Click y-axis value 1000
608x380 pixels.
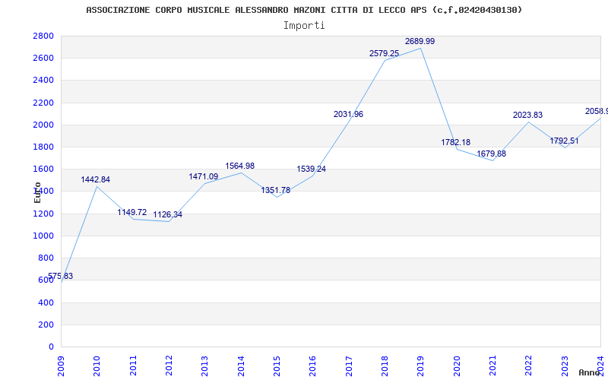coord(43,236)
